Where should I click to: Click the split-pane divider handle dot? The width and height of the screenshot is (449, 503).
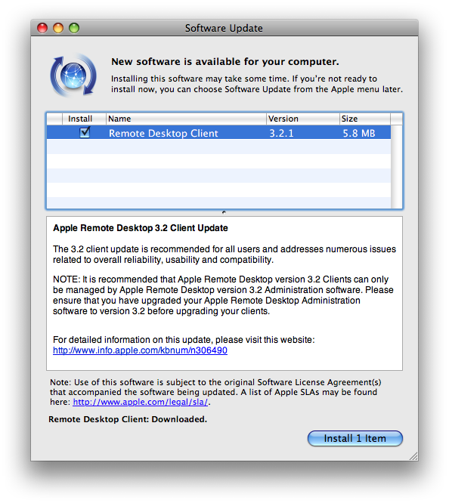(x=224, y=212)
